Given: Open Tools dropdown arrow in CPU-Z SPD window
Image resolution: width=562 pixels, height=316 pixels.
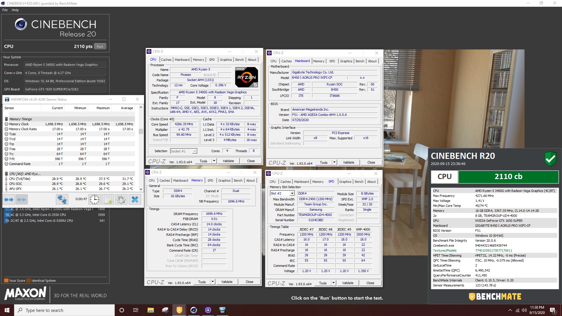Looking at the screenshot, I should [x=333, y=283].
